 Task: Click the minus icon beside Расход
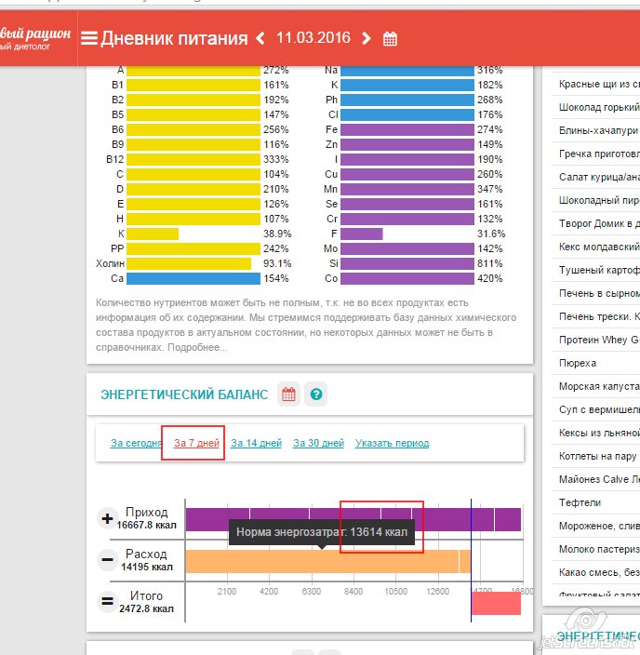tap(107, 560)
